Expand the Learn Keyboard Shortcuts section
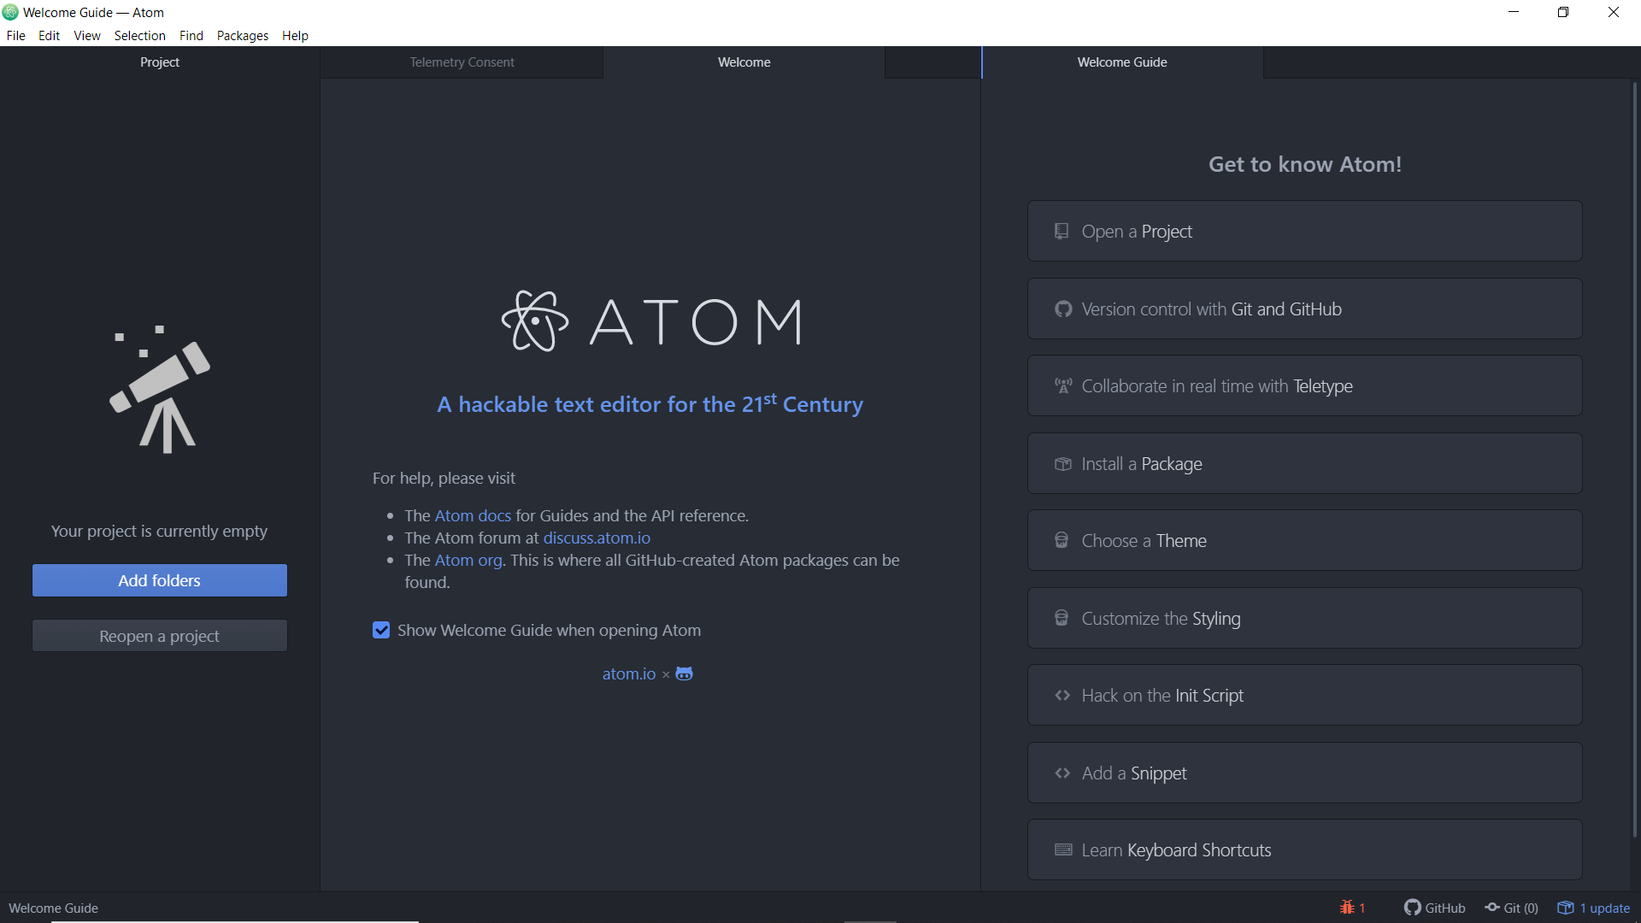This screenshot has height=923, width=1641. click(1304, 850)
